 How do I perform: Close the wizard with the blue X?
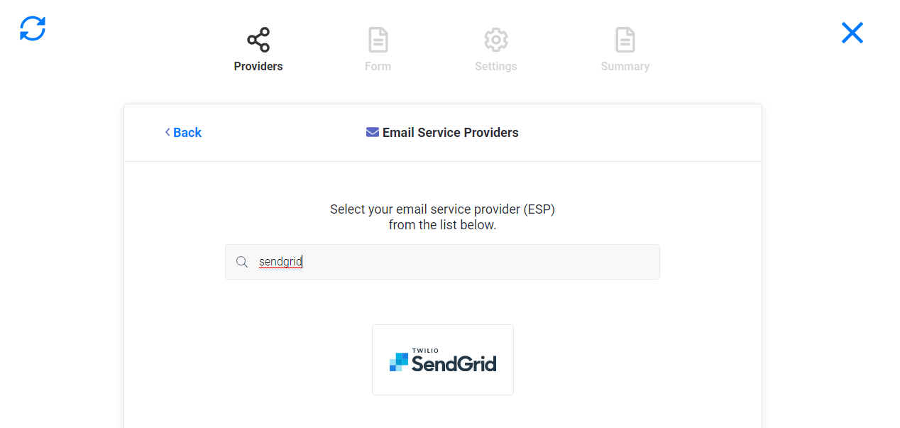click(x=852, y=33)
